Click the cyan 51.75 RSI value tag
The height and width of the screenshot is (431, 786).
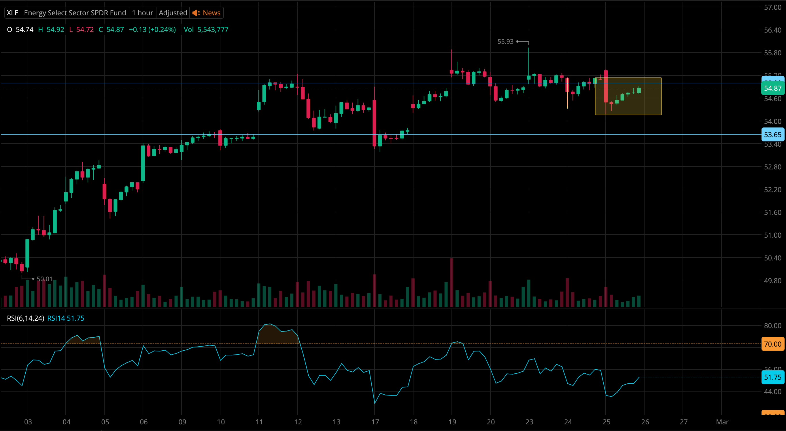pos(772,377)
